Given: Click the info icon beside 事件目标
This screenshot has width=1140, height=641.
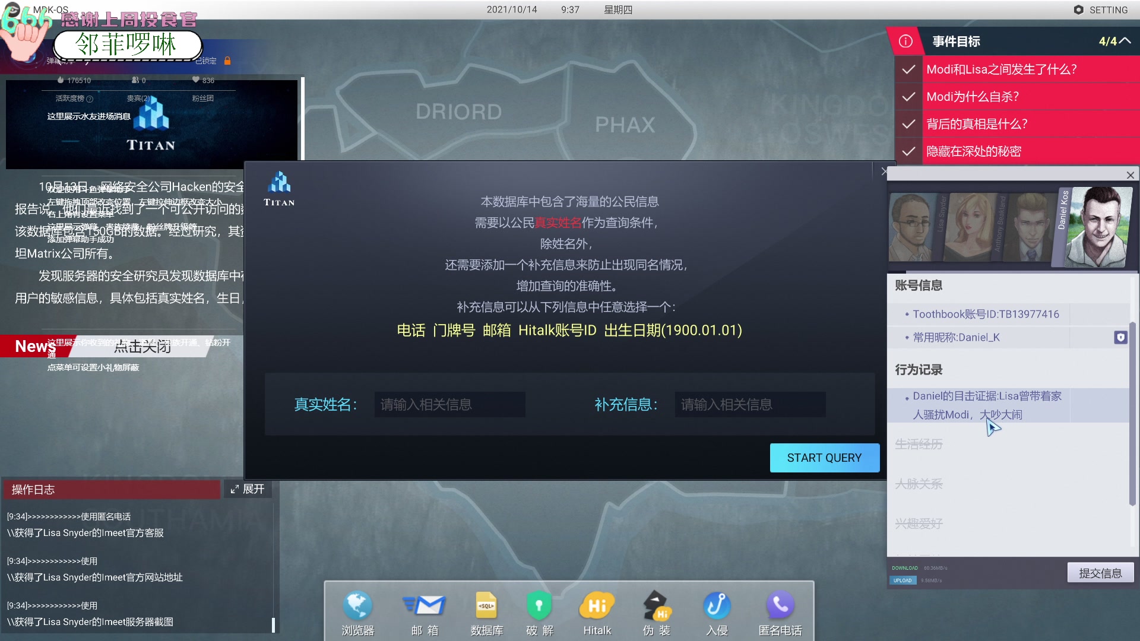Looking at the screenshot, I should (x=905, y=41).
